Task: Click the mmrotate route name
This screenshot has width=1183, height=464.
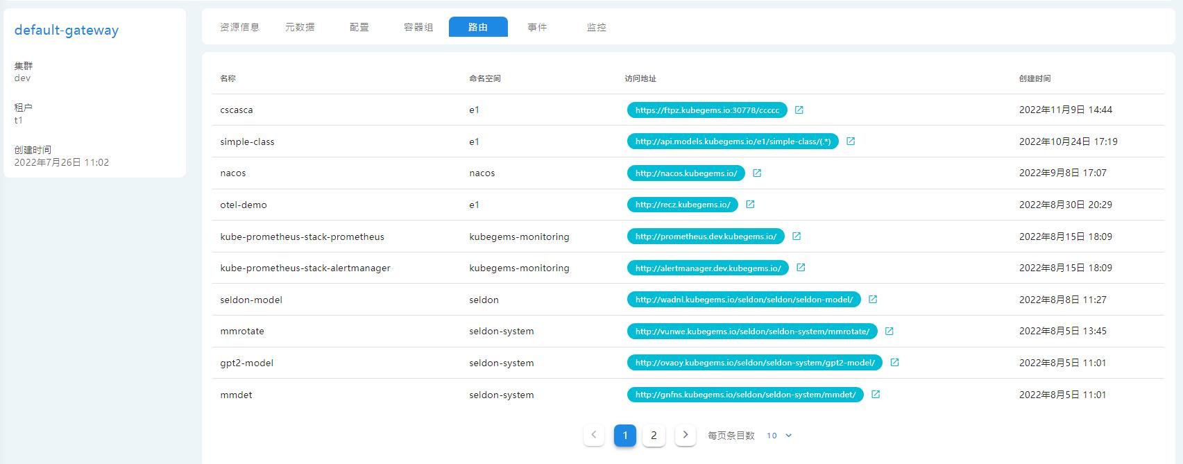Action: 242,332
